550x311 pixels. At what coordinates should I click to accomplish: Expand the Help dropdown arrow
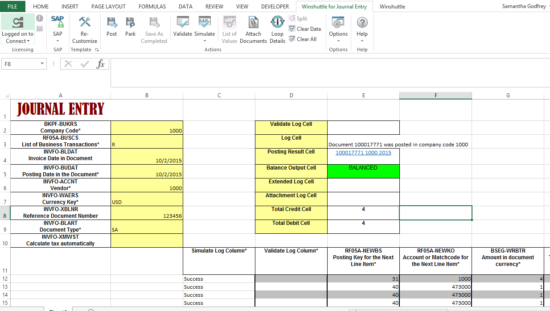362,41
